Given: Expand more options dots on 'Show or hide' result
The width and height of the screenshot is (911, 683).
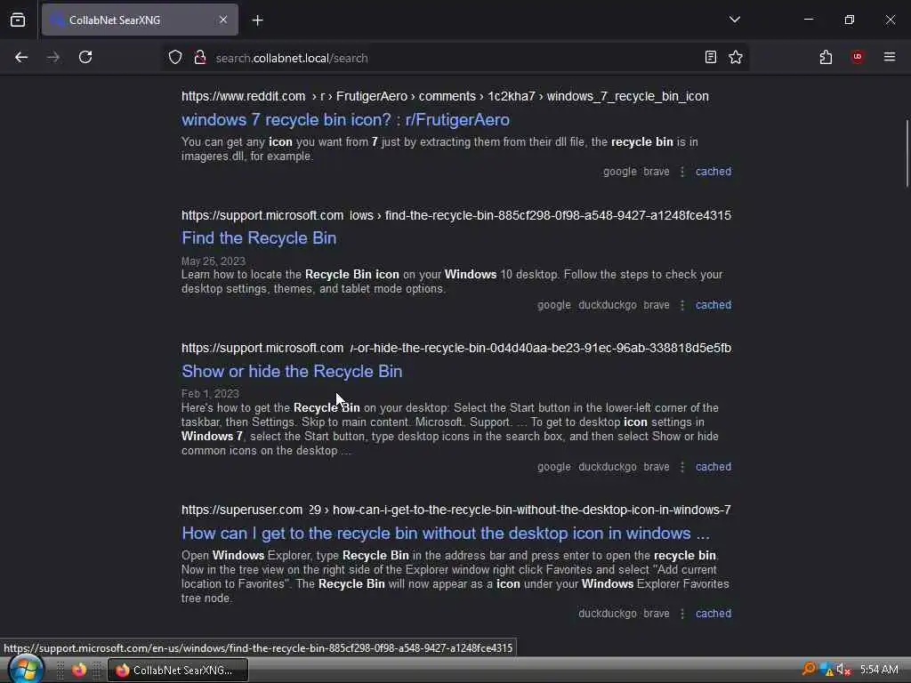Looking at the screenshot, I should pyautogui.click(x=682, y=467).
